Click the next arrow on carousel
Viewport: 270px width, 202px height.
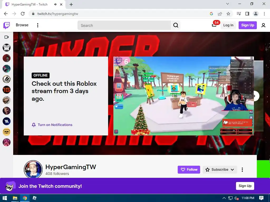pyautogui.click(x=255, y=96)
